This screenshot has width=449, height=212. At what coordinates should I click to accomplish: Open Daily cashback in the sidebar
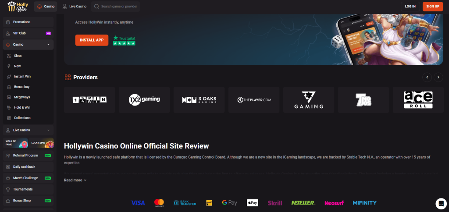pyautogui.click(x=28, y=166)
